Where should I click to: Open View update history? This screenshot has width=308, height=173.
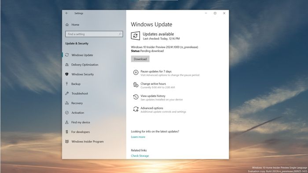[153, 96]
